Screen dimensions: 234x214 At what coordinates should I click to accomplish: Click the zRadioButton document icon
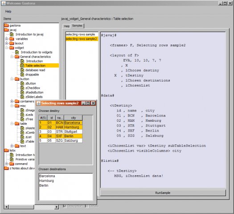click(x=22, y=92)
